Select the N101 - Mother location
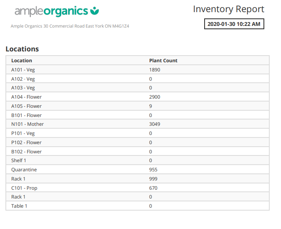Screen dimensions: 281x229 pyautogui.click(x=28, y=124)
